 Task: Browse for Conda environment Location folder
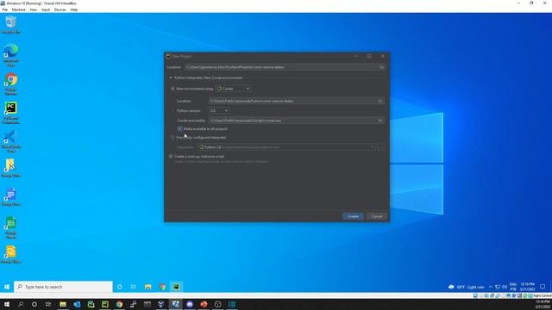380,101
